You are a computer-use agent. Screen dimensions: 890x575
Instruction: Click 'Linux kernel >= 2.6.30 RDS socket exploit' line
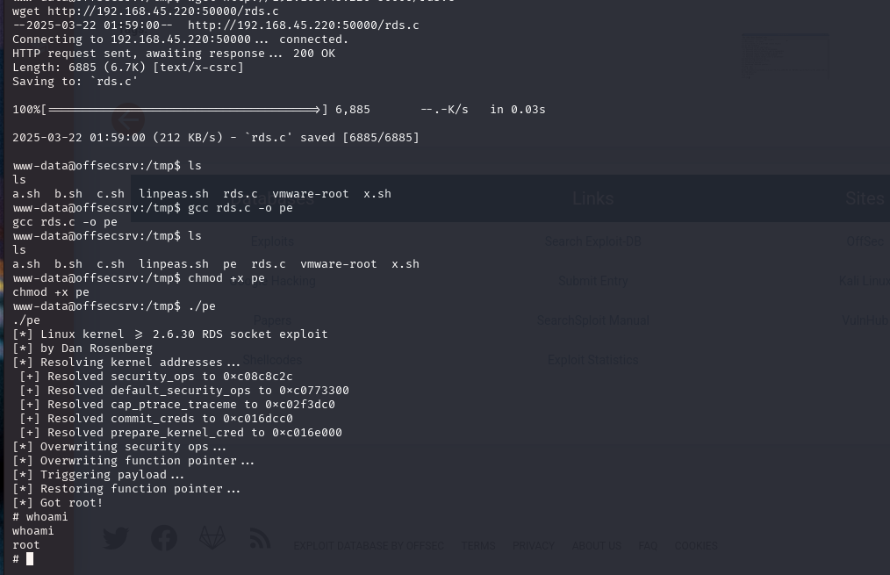pyautogui.click(x=170, y=334)
